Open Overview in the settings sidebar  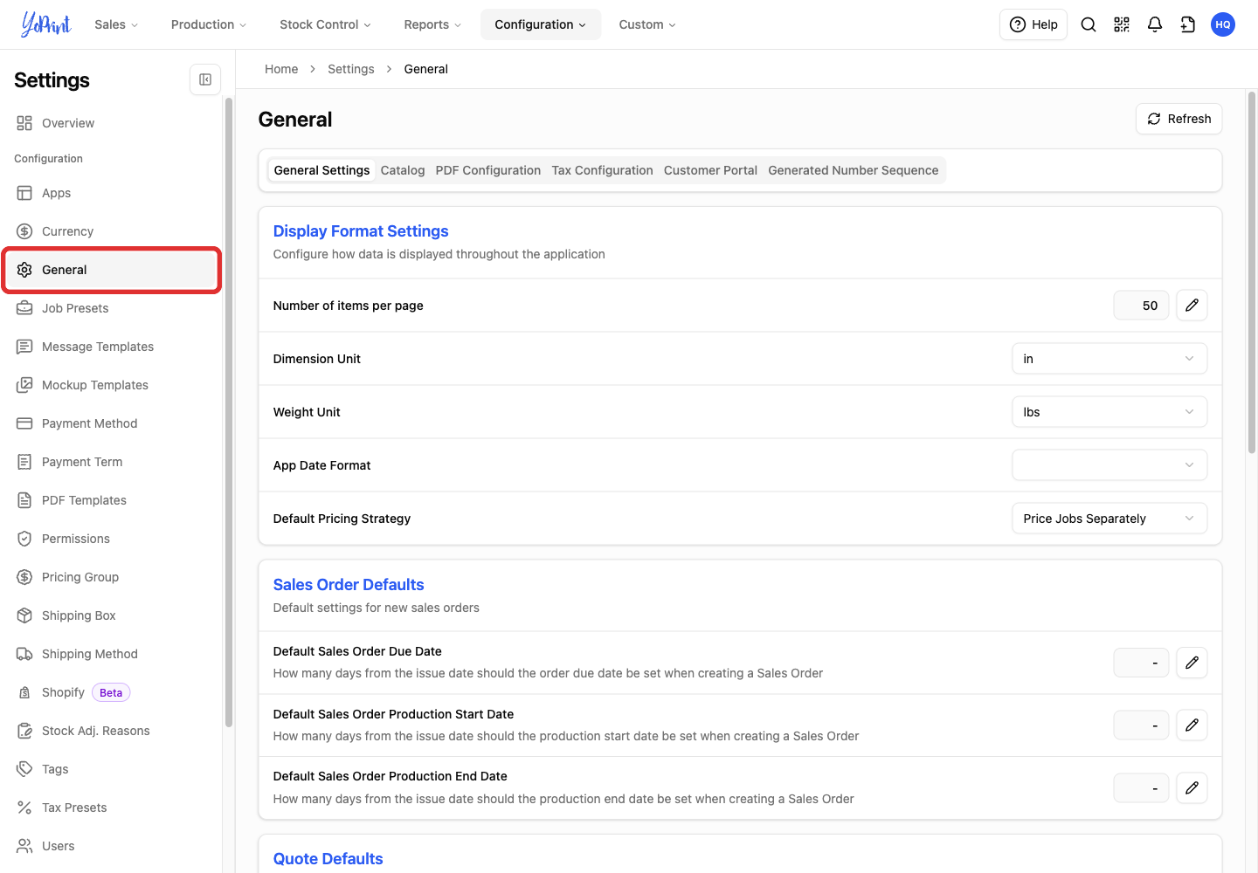111,123
